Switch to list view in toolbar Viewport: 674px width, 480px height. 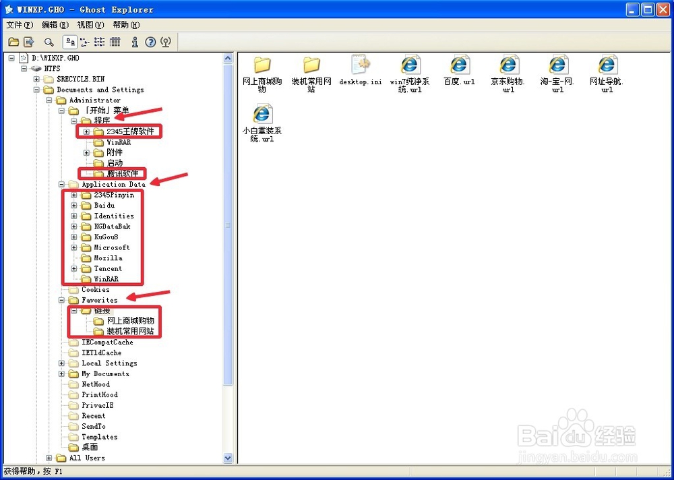[100, 42]
